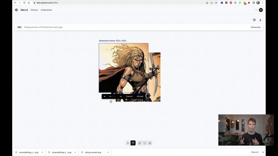278x156 pixels.
Task: Click the browser back arrow
Action: 15,3
